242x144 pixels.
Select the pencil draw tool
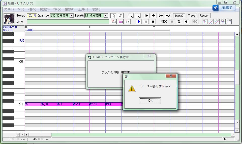(120, 16)
